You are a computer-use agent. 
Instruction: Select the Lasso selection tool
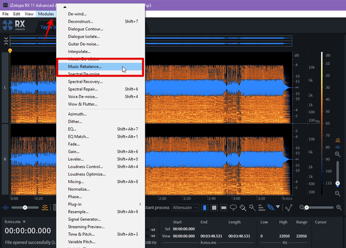(233, 208)
